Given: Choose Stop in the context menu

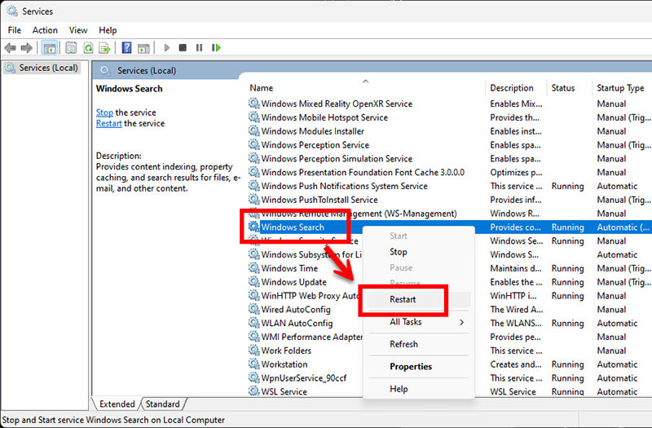Looking at the screenshot, I should 399,252.
